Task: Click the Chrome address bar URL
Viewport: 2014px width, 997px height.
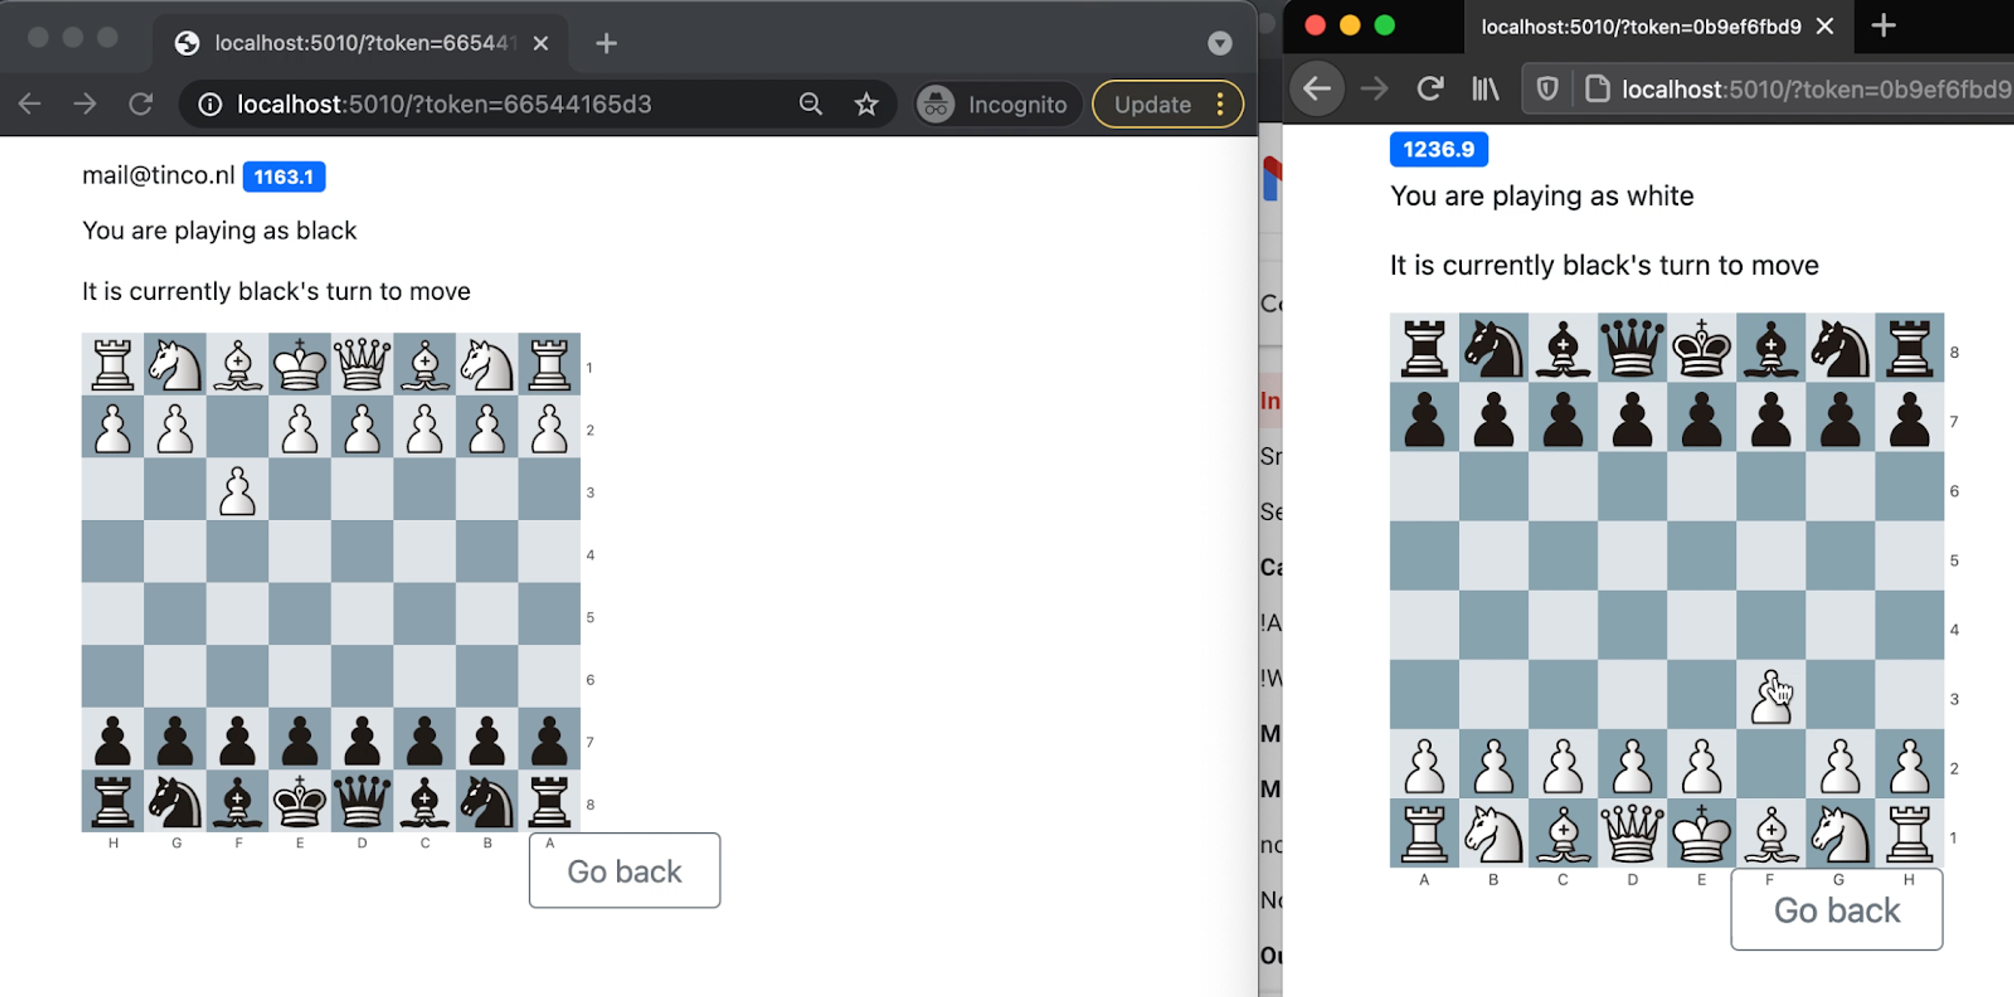Action: click(444, 104)
